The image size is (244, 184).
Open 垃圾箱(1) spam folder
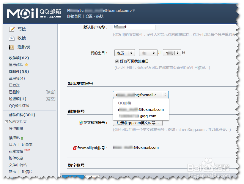coord(18,99)
